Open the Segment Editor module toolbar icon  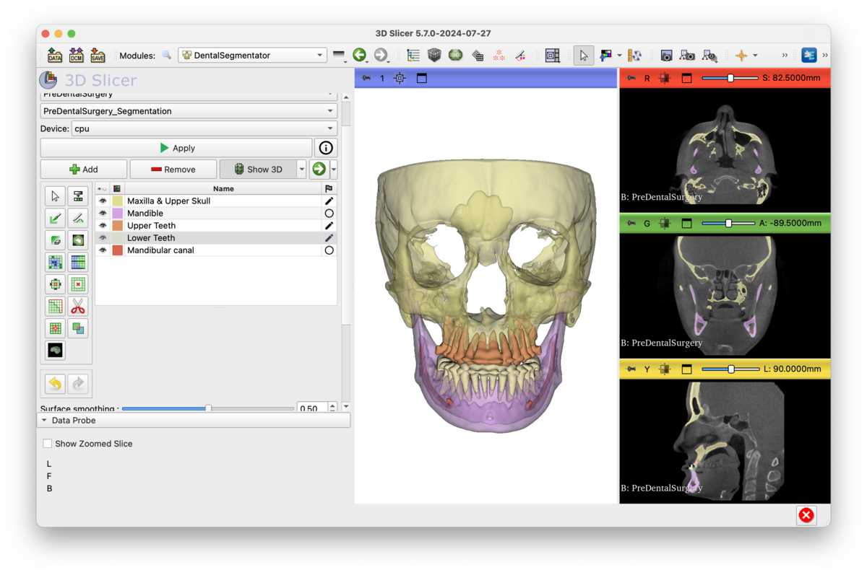coord(520,56)
